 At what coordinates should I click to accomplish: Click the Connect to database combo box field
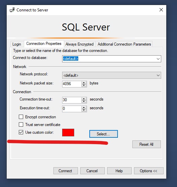tap(112, 59)
